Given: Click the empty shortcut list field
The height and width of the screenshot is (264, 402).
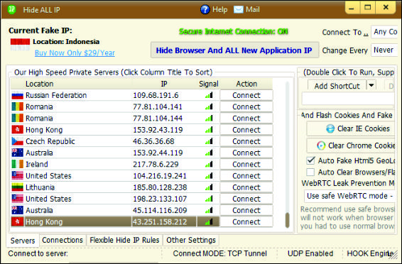Looking at the screenshot, I should point(348,99).
